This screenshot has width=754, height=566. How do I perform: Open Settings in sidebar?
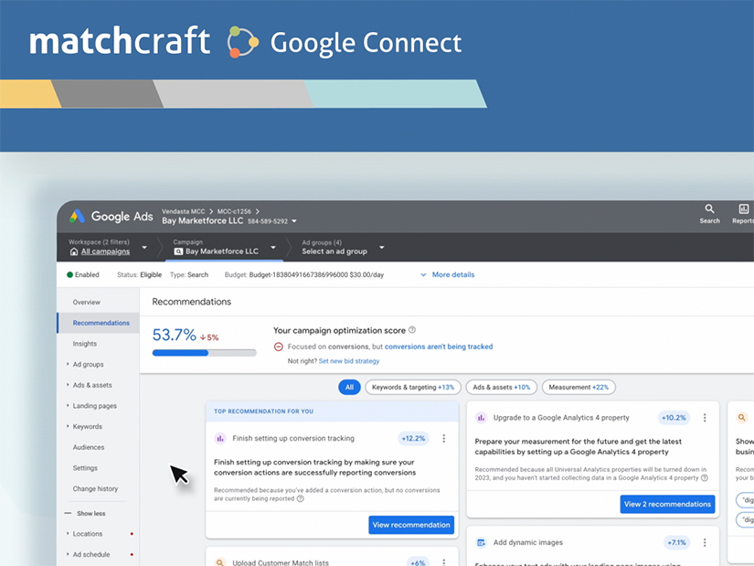click(x=85, y=468)
